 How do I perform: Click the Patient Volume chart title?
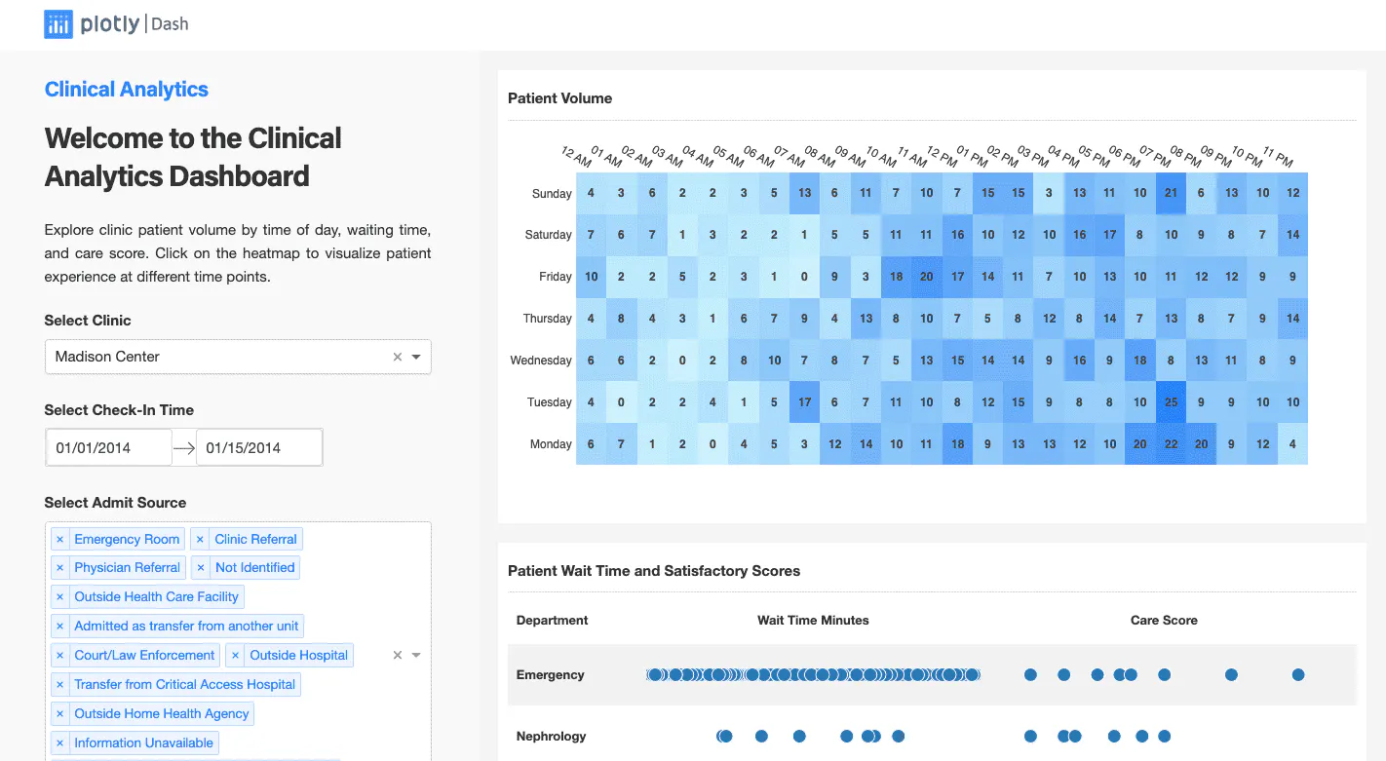click(x=560, y=98)
